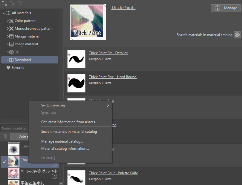The height and width of the screenshot is (185, 242).
Task: Click the Created material catalog label
Action: tap(15, 128)
